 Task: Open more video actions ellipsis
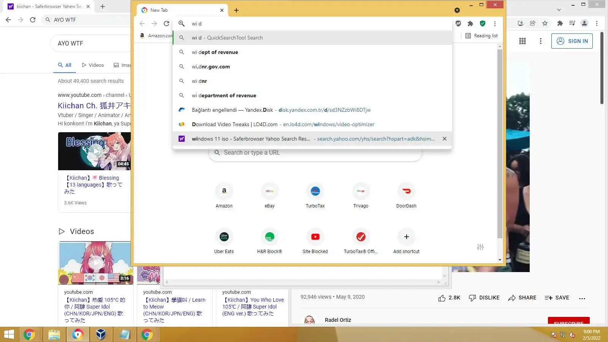(x=582, y=298)
